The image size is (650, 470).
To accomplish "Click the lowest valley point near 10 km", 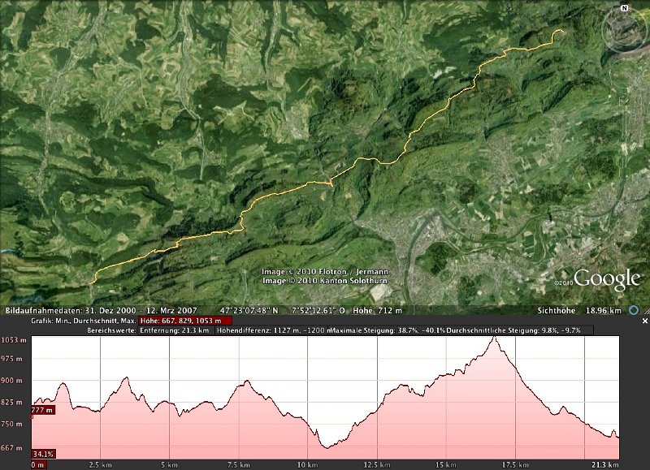I will (326, 446).
